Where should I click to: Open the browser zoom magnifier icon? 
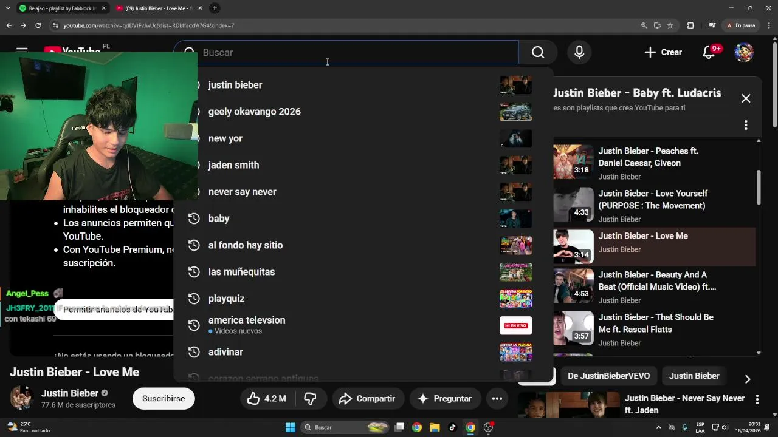[x=644, y=25]
